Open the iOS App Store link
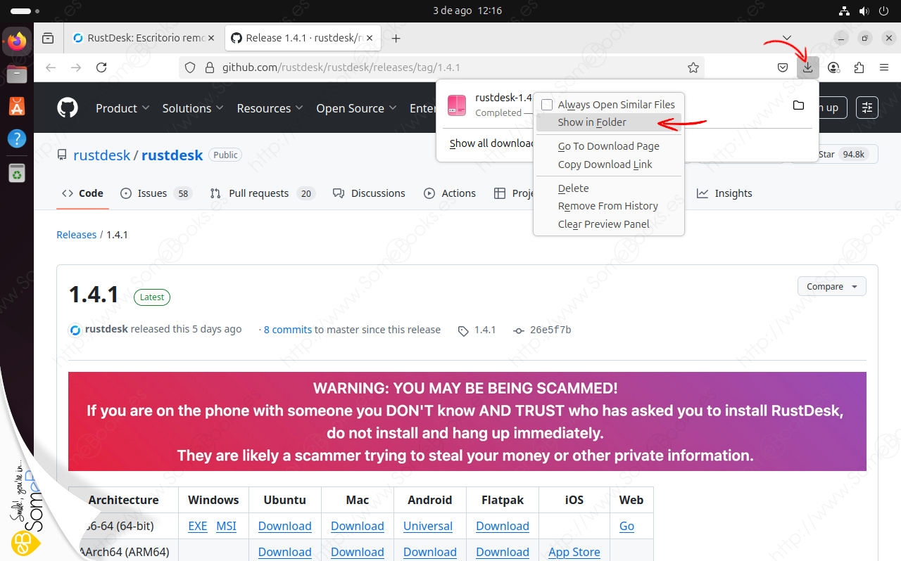Screen dimensions: 901x561 (x=574, y=552)
